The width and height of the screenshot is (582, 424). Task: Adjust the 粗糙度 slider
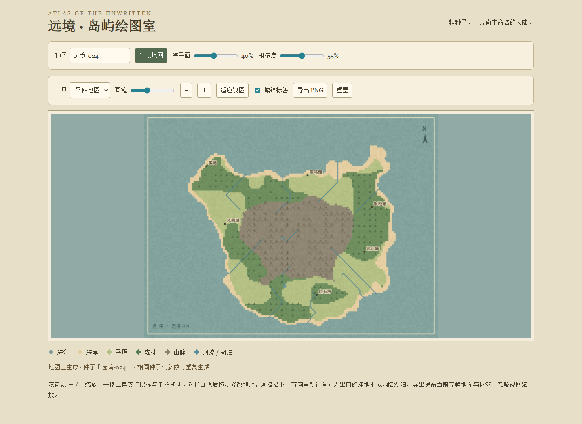[302, 56]
